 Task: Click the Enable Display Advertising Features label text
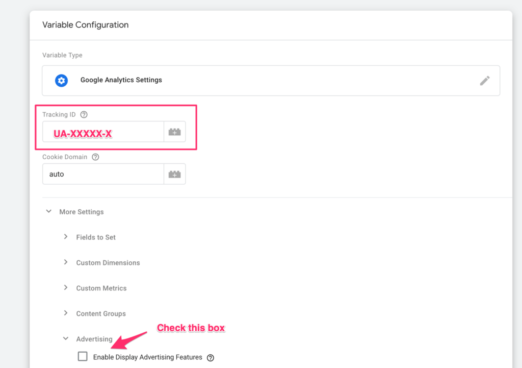[147, 357]
